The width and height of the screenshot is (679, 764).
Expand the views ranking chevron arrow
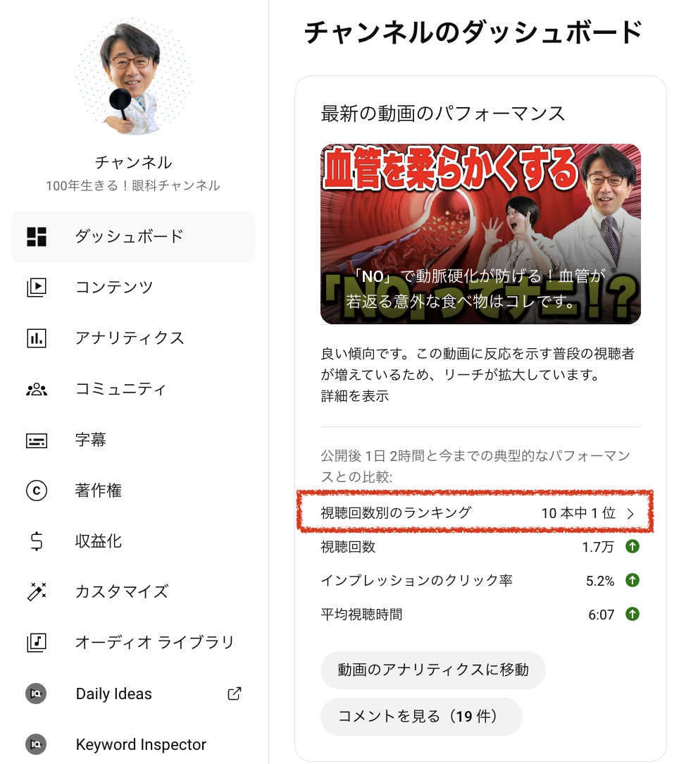630,514
